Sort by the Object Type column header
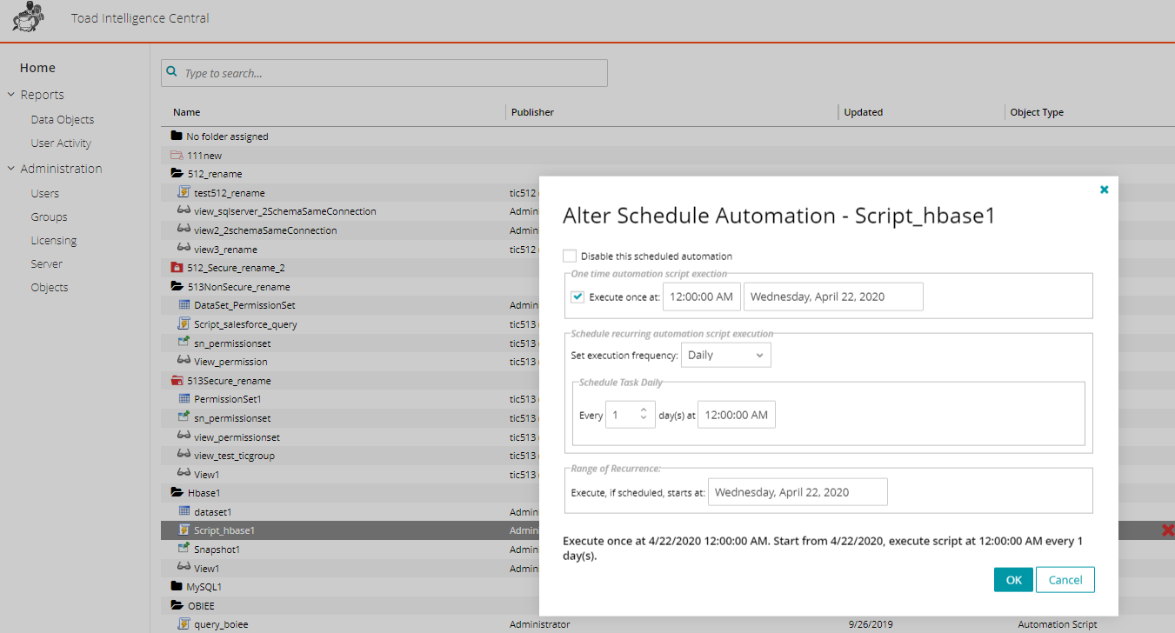The width and height of the screenshot is (1175, 633). click(1037, 112)
